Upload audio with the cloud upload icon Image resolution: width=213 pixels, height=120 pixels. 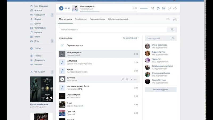tap(175, 19)
